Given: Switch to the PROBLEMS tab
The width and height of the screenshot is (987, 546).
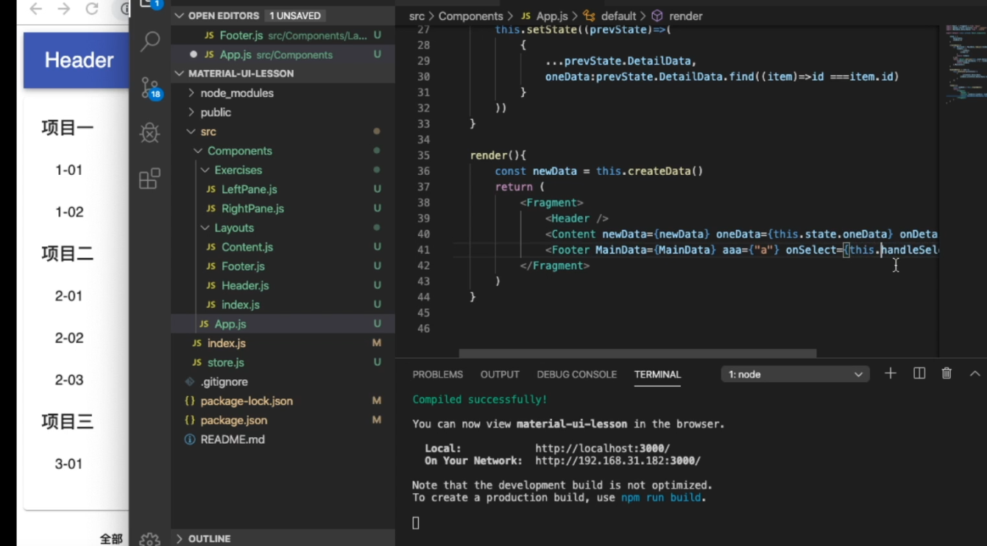Looking at the screenshot, I should (437, 374).
